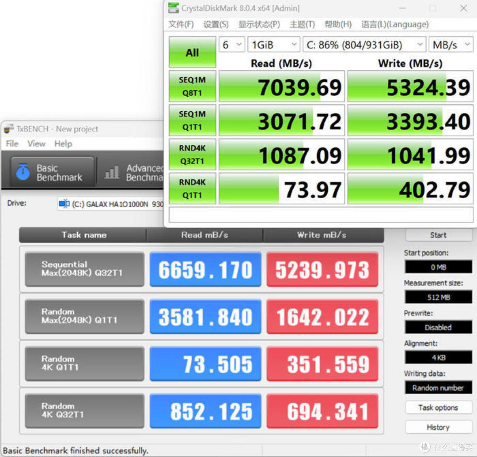Screen dimensions: 477x457
Task: Click the CrystalDiskMark empty comment field
Action: click(321, 215)
